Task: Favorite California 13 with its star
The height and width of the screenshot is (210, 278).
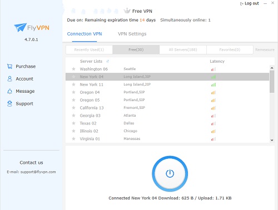Action: 73,108
